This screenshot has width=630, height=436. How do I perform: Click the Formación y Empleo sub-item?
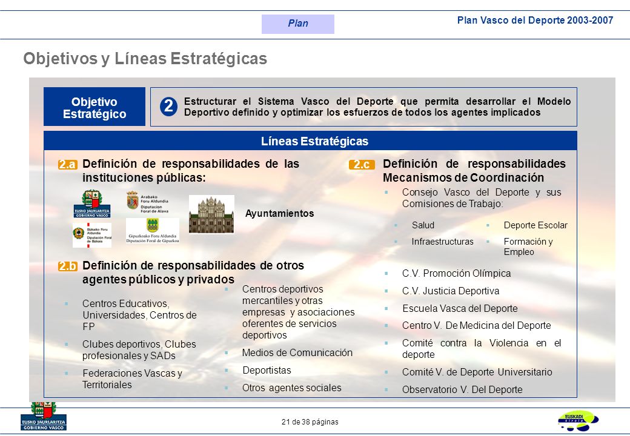tap(528, 246)
